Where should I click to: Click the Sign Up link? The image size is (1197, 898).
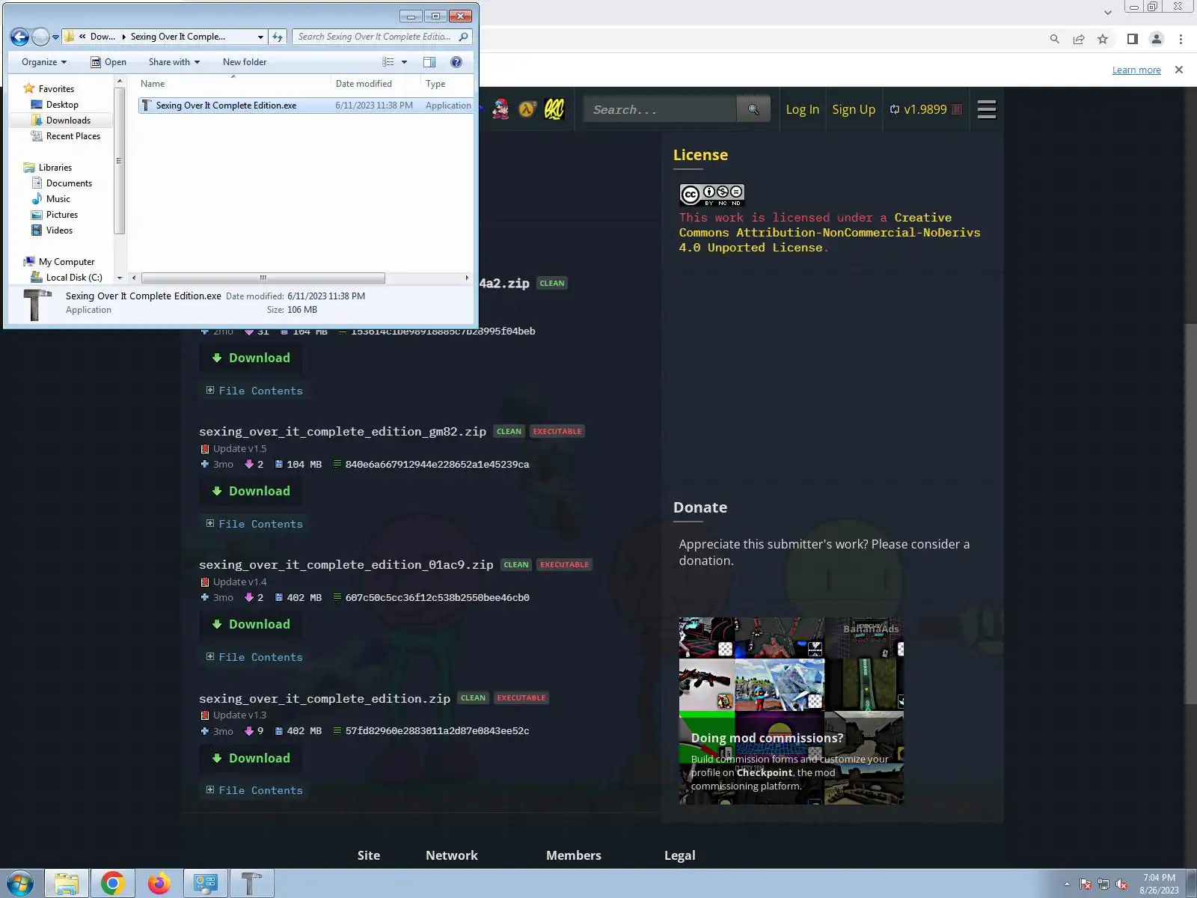coord(854,109)
